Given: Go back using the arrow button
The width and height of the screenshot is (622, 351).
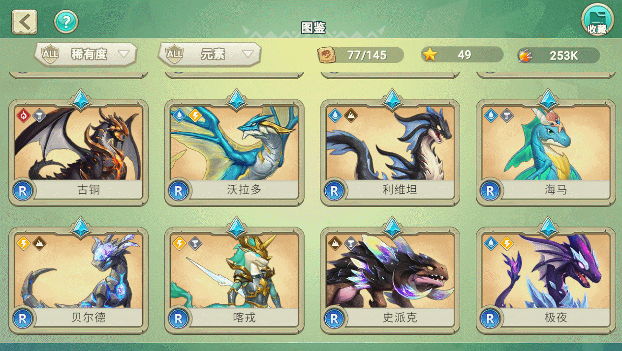Looking at the screenshot, I should click(25, 22).
